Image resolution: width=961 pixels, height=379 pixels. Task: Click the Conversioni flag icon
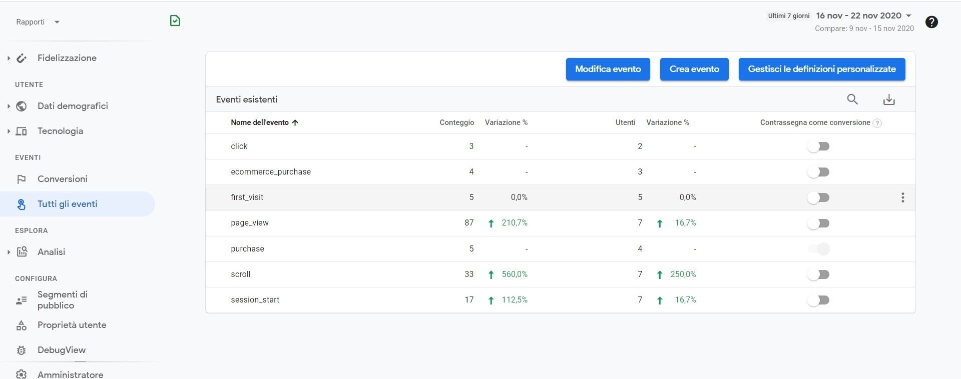pos(22,179)
